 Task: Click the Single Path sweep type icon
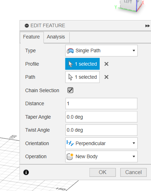click(70, 51)
